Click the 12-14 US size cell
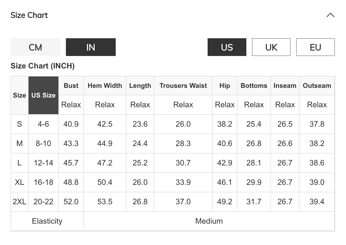The image size is (346, 245). tap(43, 163)
